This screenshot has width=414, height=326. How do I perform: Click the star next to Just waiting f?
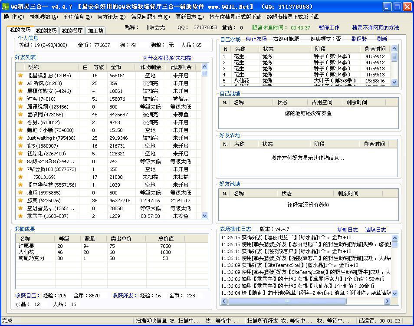point(19,138)
